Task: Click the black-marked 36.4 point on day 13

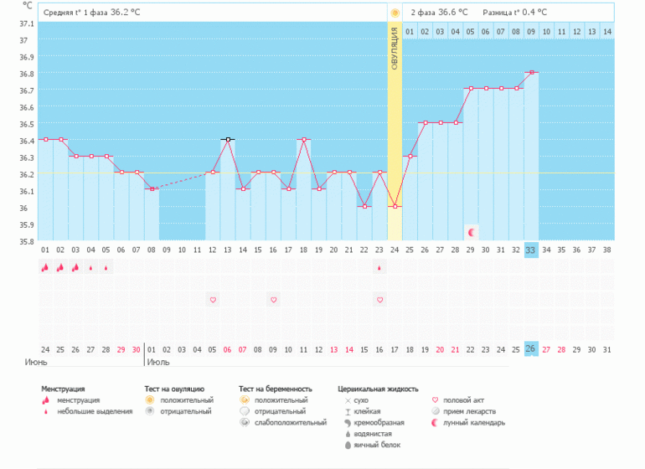Action: 228,139
